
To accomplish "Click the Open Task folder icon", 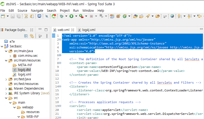I will pos(141,16).
